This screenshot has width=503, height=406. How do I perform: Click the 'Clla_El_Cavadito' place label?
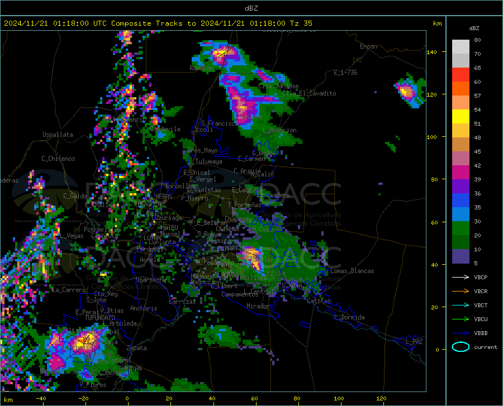(309, 93)
